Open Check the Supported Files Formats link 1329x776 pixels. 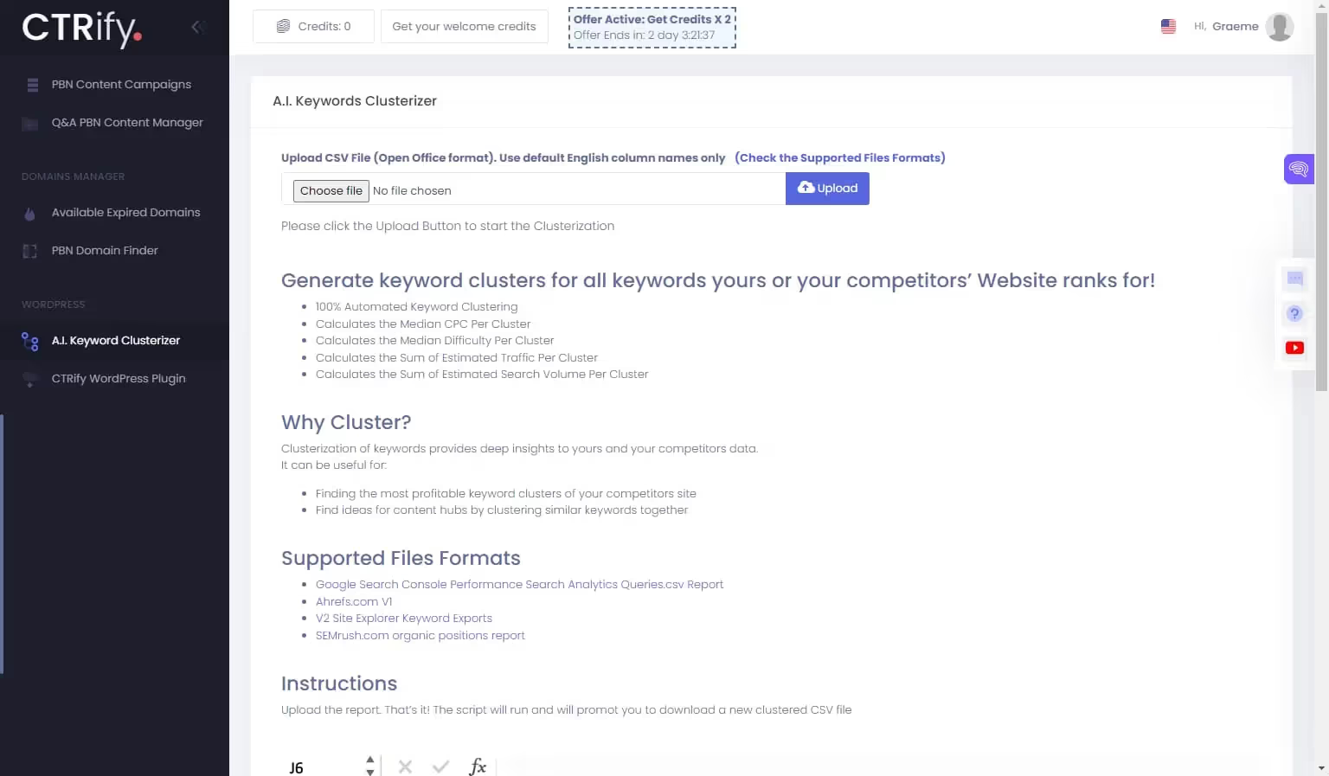pyautogui.click(x=839, y=157)
